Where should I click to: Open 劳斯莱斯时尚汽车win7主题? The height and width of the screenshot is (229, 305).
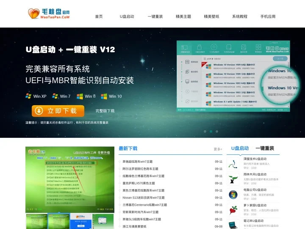[141, 212]
